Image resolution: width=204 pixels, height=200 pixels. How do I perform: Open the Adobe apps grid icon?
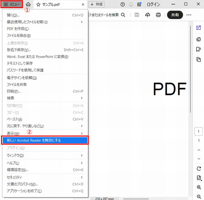click(139, 4)
